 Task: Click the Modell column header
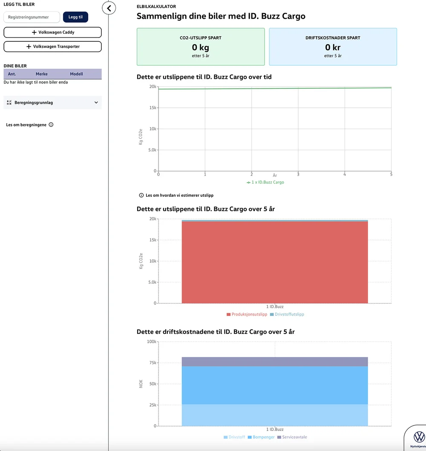(x=76, y=74)
